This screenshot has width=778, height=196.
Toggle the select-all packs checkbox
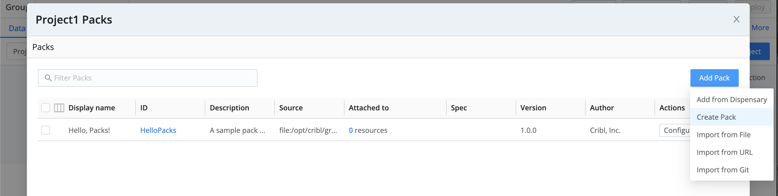[x=46, y=108]
